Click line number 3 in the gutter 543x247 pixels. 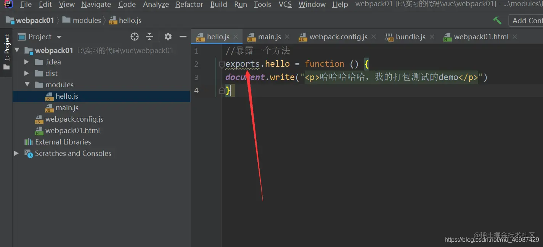[196, 77]
